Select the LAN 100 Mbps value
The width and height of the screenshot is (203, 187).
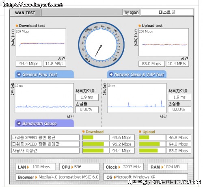coord(41,167)
